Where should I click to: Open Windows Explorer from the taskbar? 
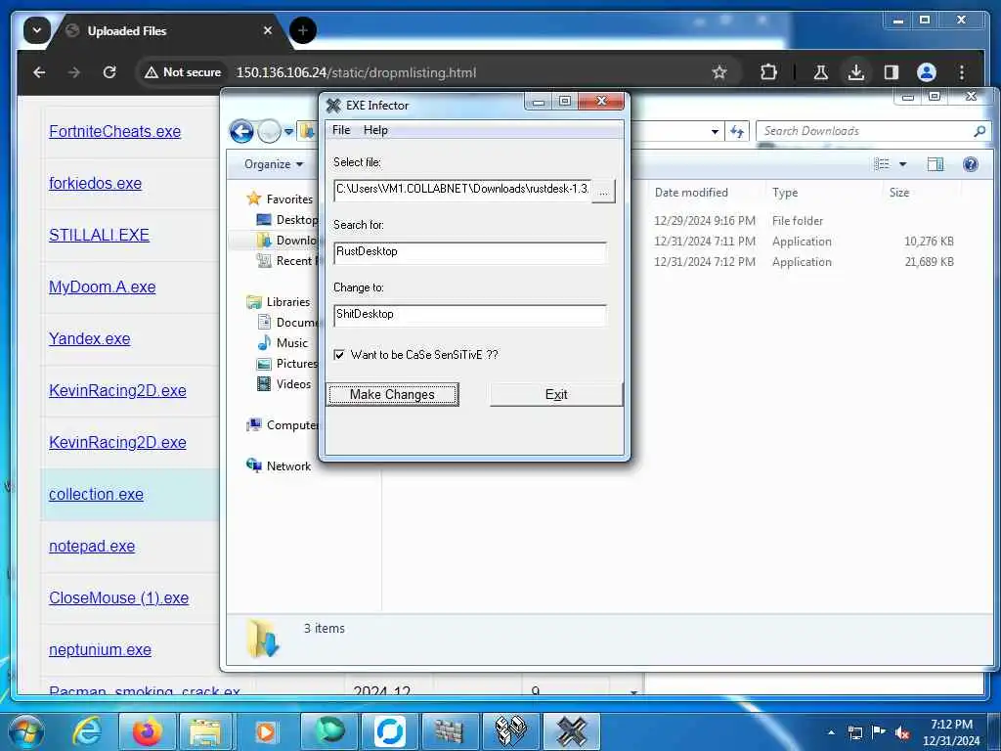205,731
